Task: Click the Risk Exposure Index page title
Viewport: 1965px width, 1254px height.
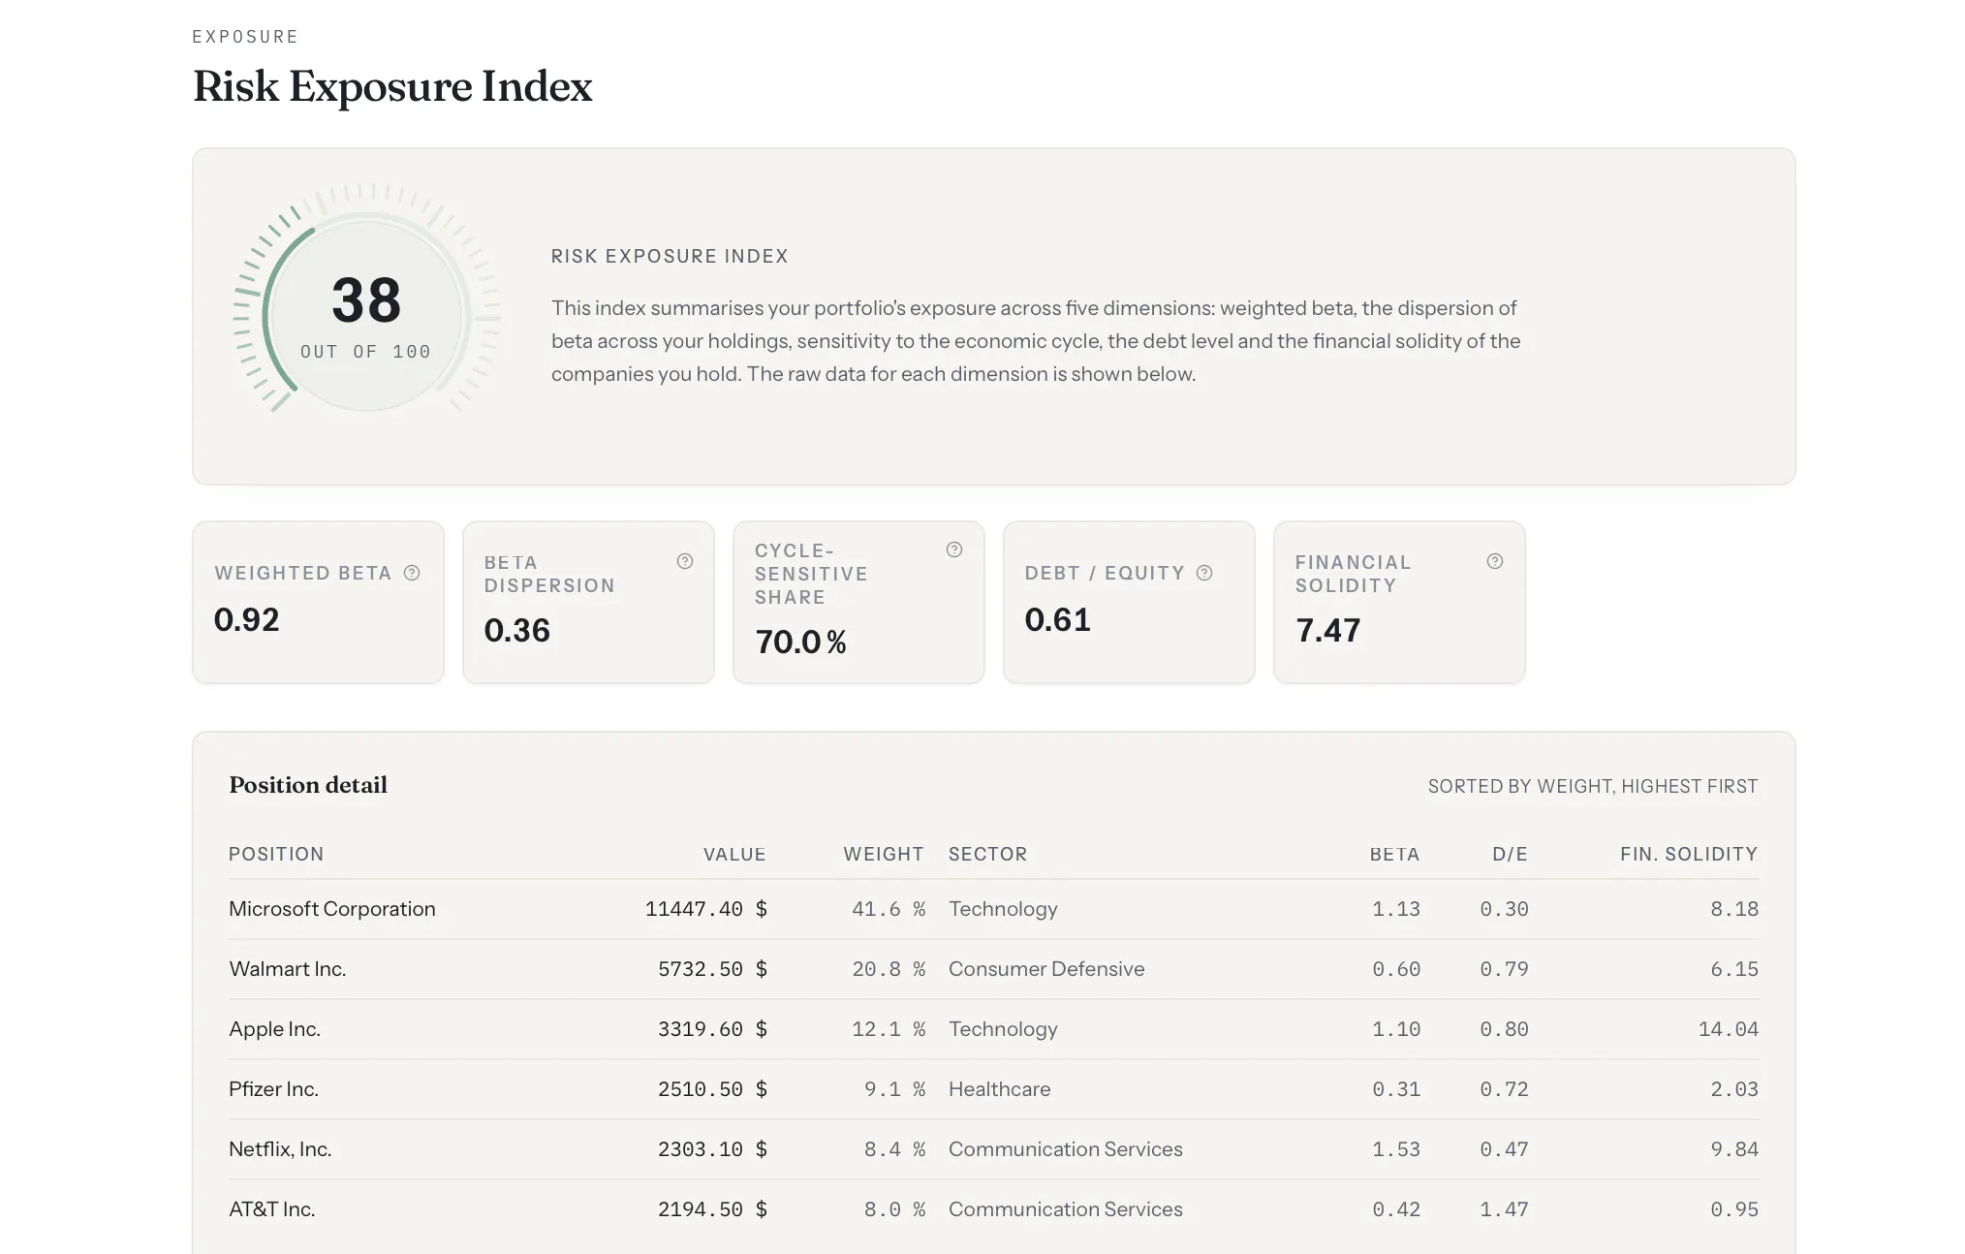Action: (x=392, y=86)
